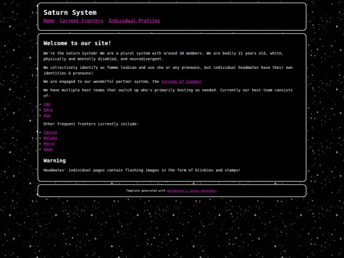Go to Current Fronters page
The width and height of the screenshot is (344, 258).
pyautogui.click(x=82, y=20)
